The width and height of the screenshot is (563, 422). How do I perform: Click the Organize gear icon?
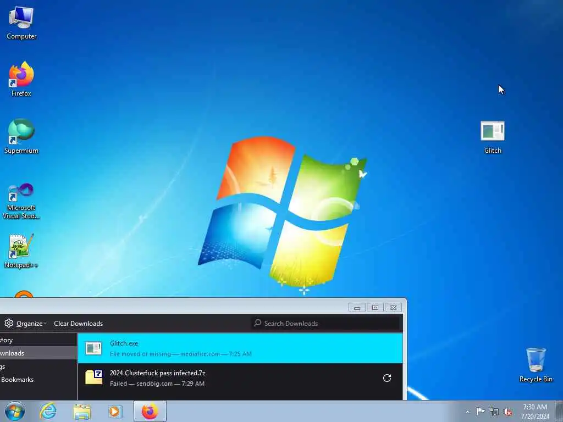[9, 323]
